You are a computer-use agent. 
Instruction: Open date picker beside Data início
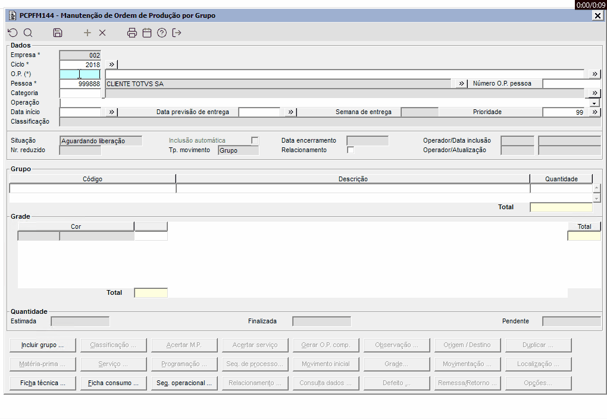111,112
